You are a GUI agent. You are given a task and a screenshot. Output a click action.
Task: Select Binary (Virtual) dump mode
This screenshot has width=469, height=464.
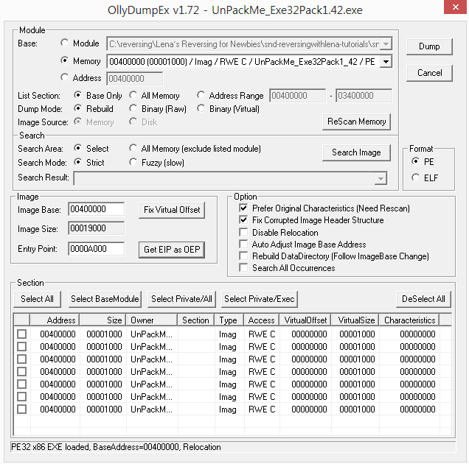click(x=201, y=108)
